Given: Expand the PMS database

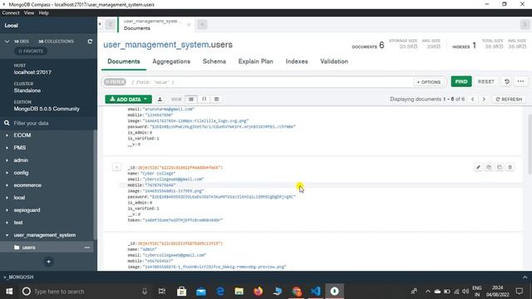Looking at the screenshot, I should point(7,148).
